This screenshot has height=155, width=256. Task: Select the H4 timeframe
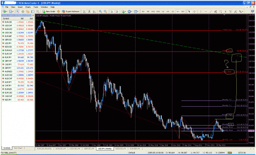click(168, 11)
